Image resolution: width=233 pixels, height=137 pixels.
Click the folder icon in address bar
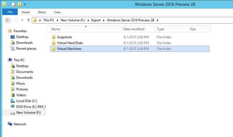pyautogui.click(x=35, y=20)
